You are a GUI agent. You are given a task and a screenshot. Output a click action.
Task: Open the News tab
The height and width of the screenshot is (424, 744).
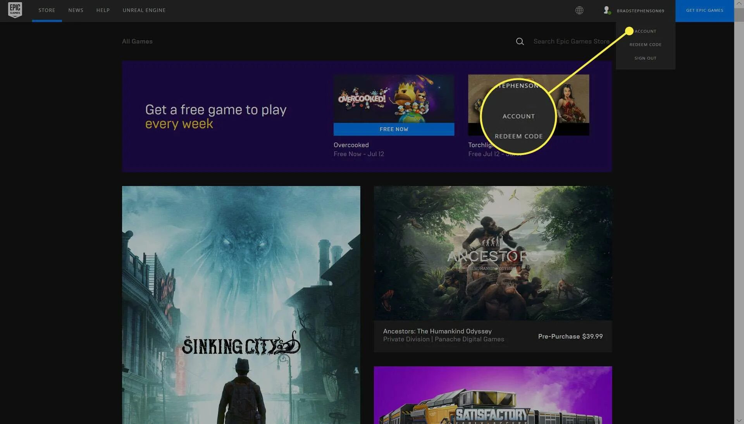coord(76,10)
